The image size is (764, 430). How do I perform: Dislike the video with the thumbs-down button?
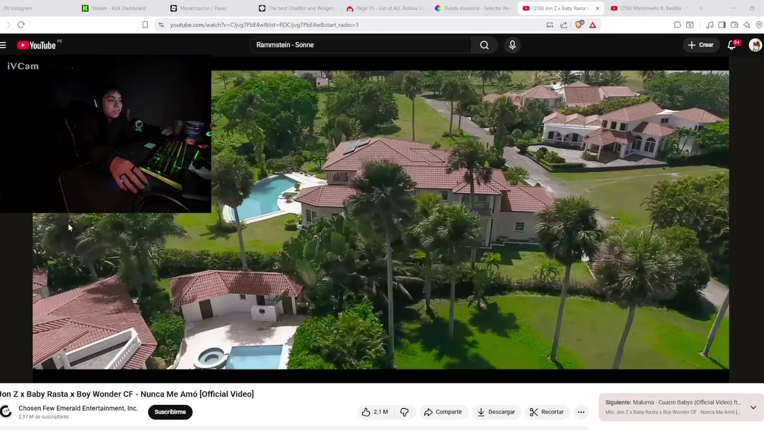(404, 412)
